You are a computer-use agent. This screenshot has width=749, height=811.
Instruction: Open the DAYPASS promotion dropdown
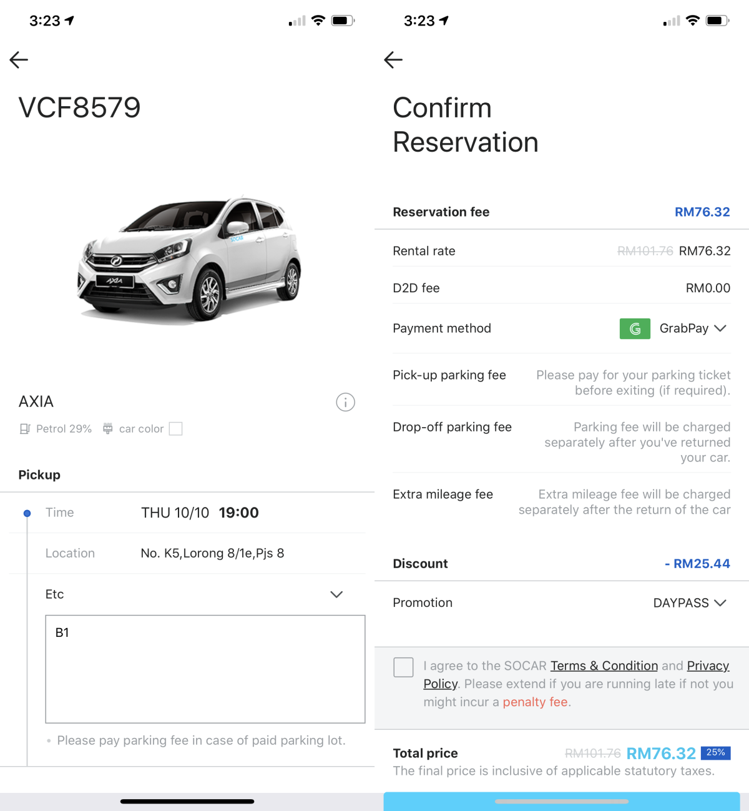pyautogui.click(x=690, y=603)
